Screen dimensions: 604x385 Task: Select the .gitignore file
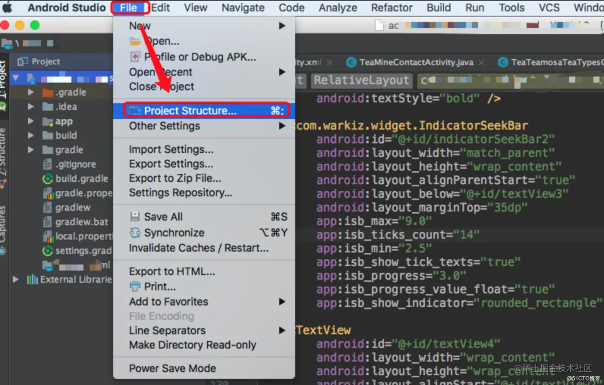[75, 165]
